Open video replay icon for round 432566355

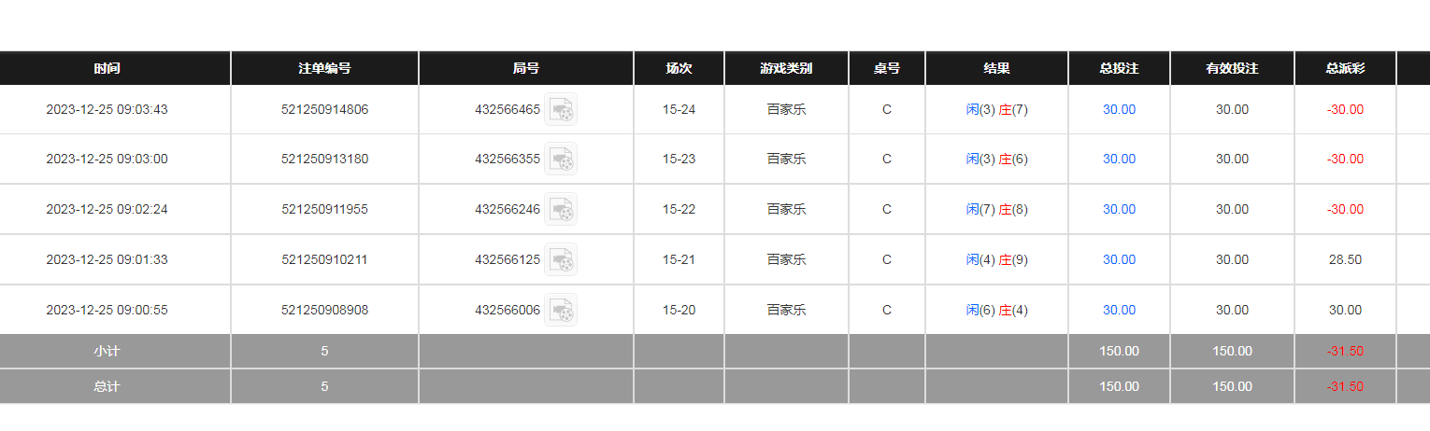(561, 159)
